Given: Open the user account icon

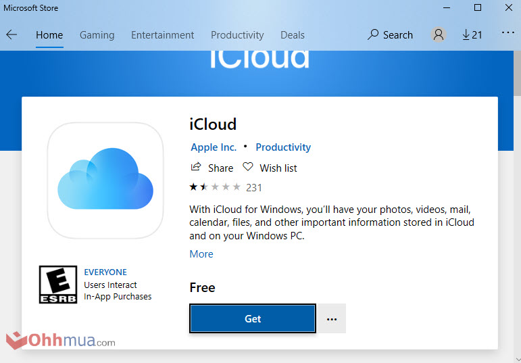Looking at the screenshot, I should 439,34.
